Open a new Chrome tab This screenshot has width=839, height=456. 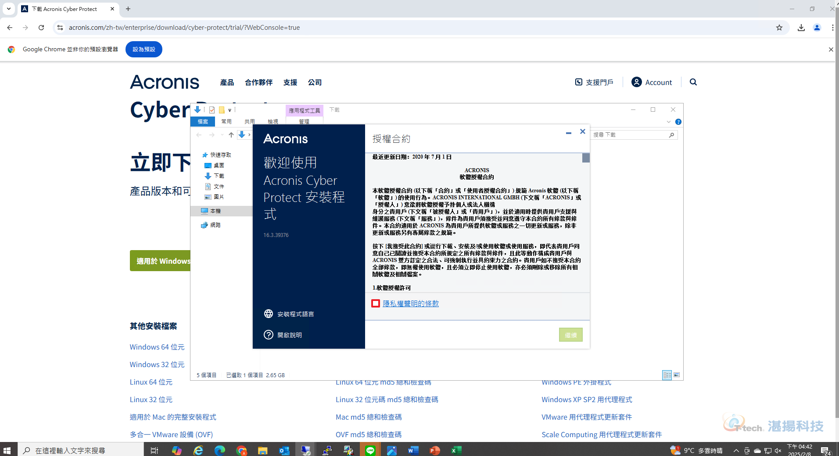128,9
